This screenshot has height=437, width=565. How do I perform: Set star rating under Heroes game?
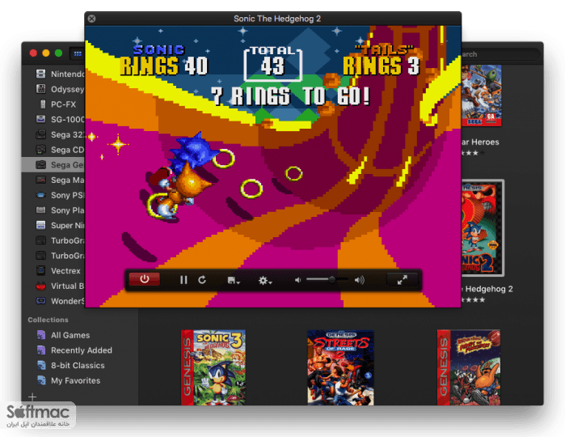click(x=474, y=153)
